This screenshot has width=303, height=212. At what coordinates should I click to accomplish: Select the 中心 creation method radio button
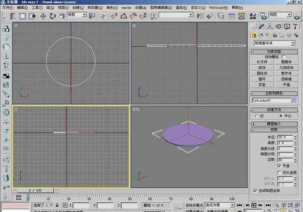[x=281, y=116]
